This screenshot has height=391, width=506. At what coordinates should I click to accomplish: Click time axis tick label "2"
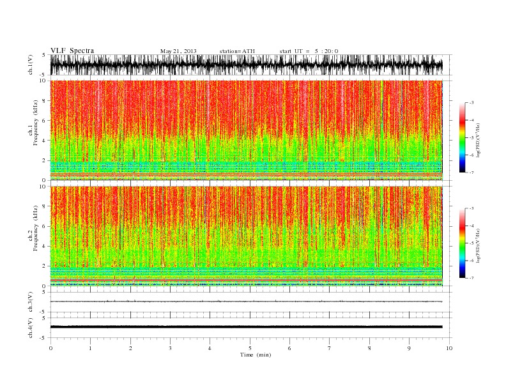[130, 348]
